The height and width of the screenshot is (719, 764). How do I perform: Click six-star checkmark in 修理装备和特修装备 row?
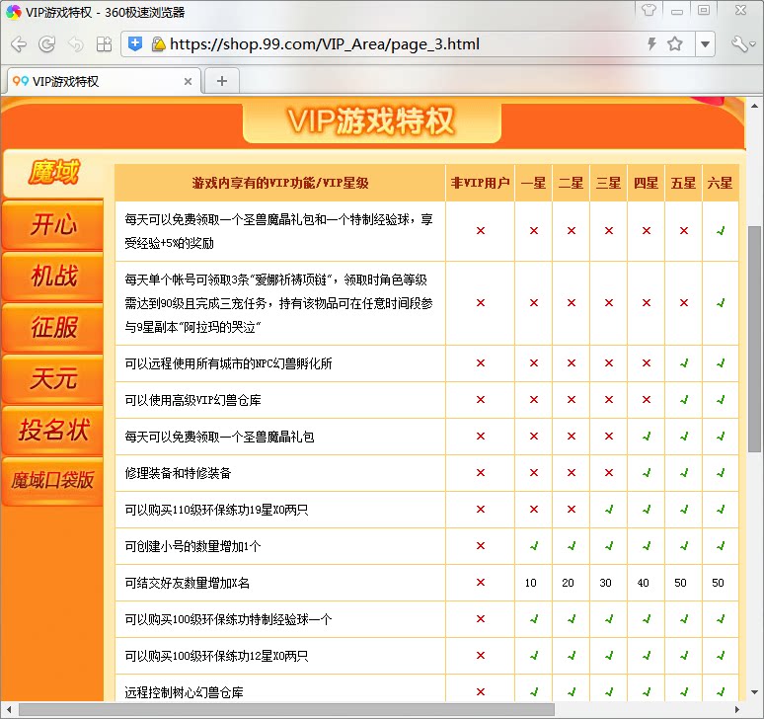pos(721,473)
